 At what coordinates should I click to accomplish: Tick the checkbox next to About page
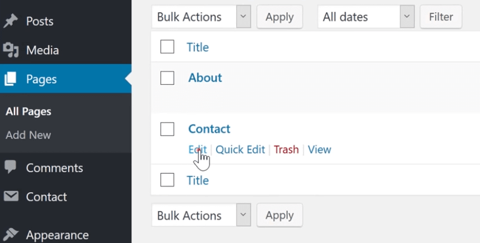167,78
